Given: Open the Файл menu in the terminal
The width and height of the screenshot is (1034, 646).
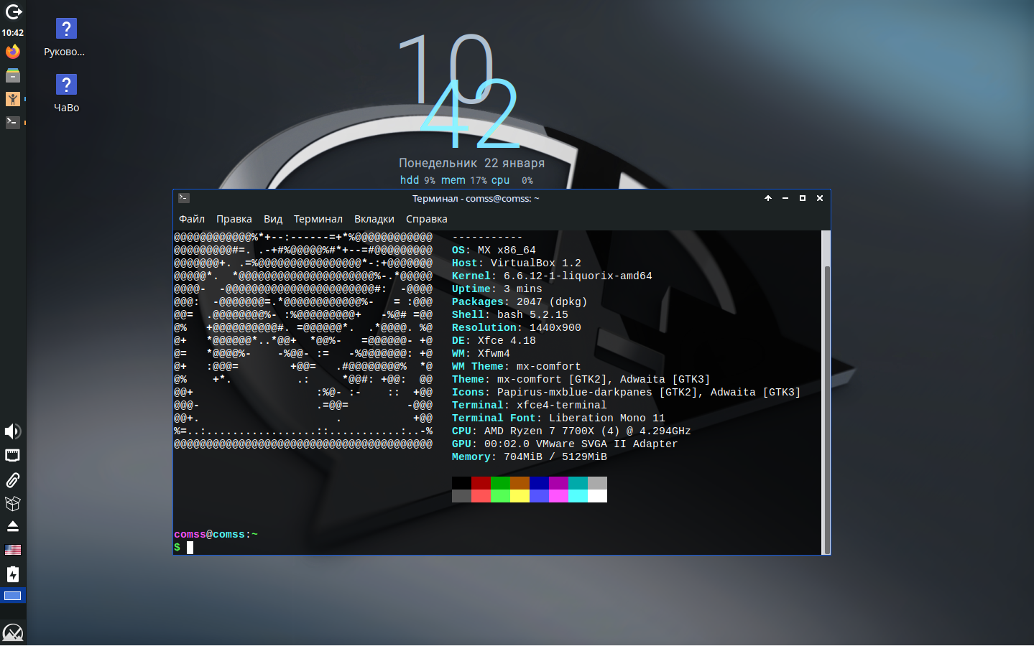Looking at the screenshot, I should point(192,219).
